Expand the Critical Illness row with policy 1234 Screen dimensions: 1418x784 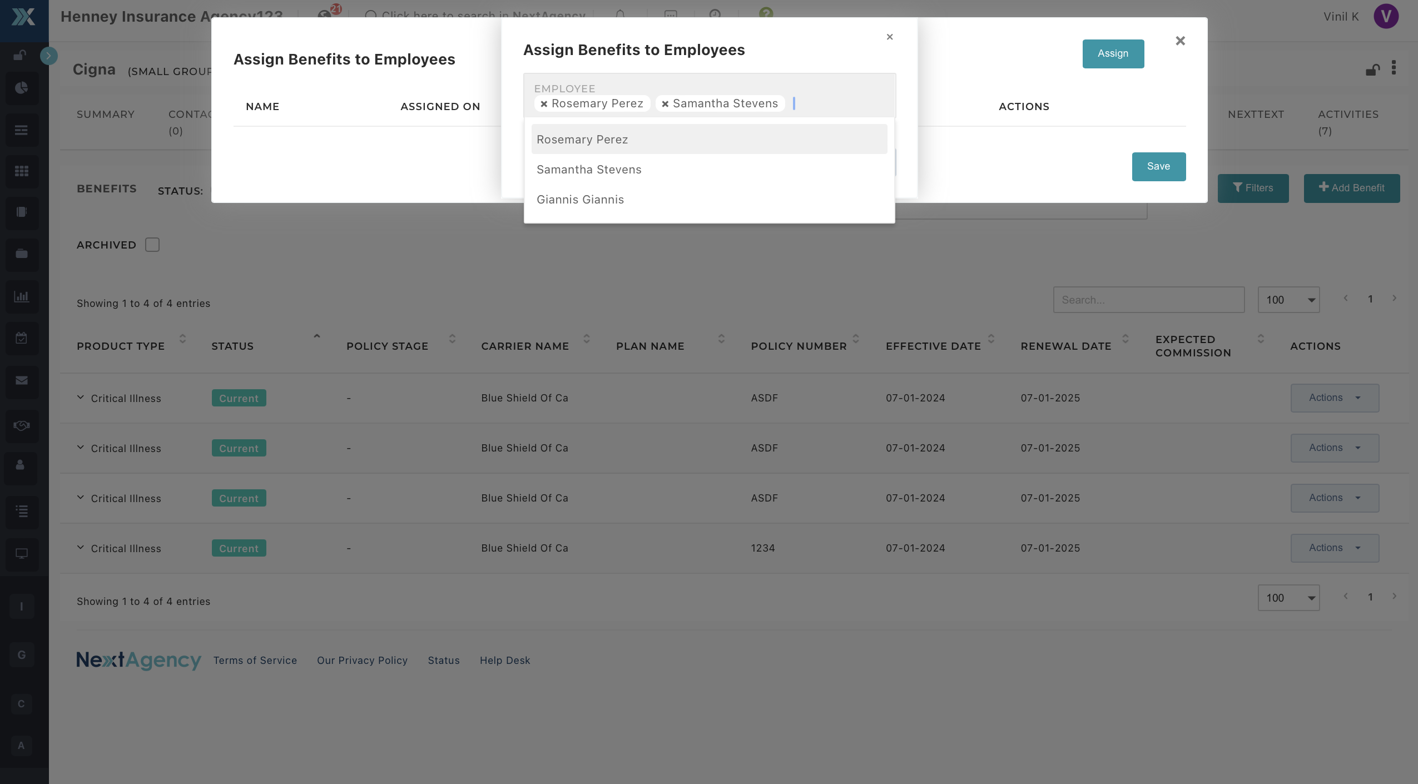tap(81, 548)
